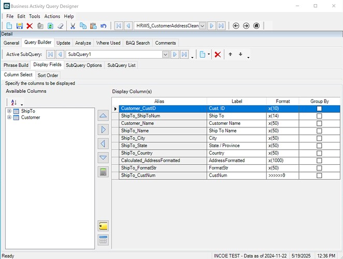The width and height of the screenshot is (343, 259).
Task: Delete the BAQ with the red X toolbar icon
Action: point(30,26)
